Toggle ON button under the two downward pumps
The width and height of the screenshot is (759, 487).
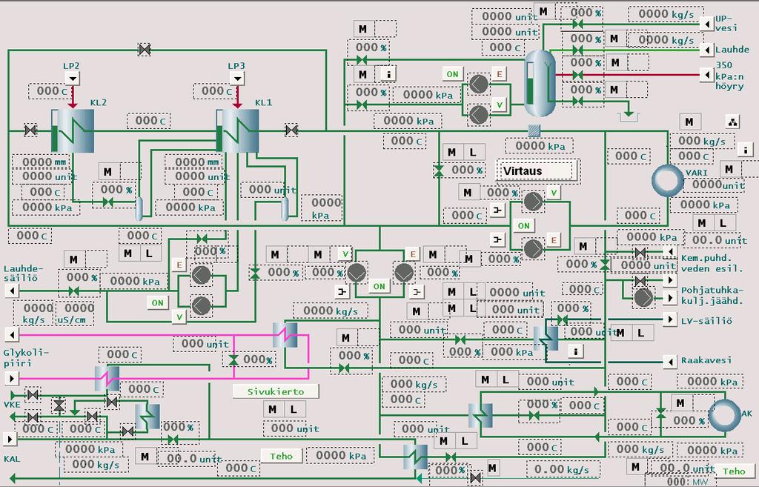[379, 286]
